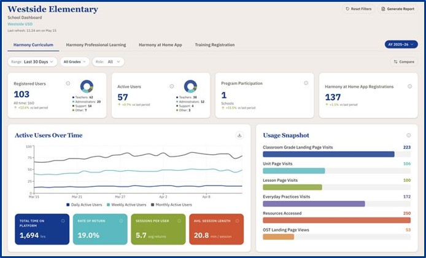Open the AY 2025-26 year dropdown
The height and width of the screenshot is (258, 426).
401,44
